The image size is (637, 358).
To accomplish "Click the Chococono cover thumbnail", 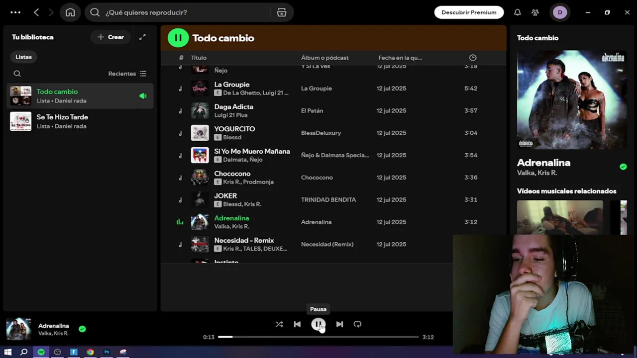I will (200, 178).
